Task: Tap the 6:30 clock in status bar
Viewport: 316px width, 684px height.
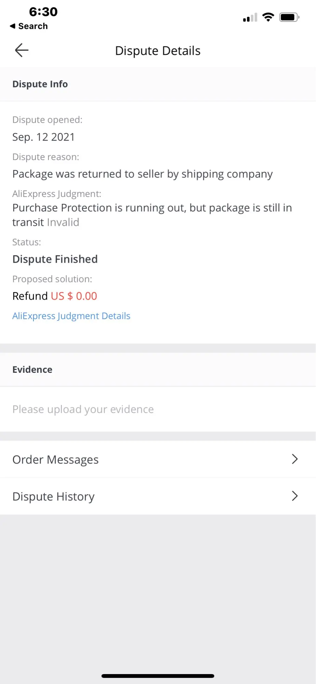Action: coord(43,12)
